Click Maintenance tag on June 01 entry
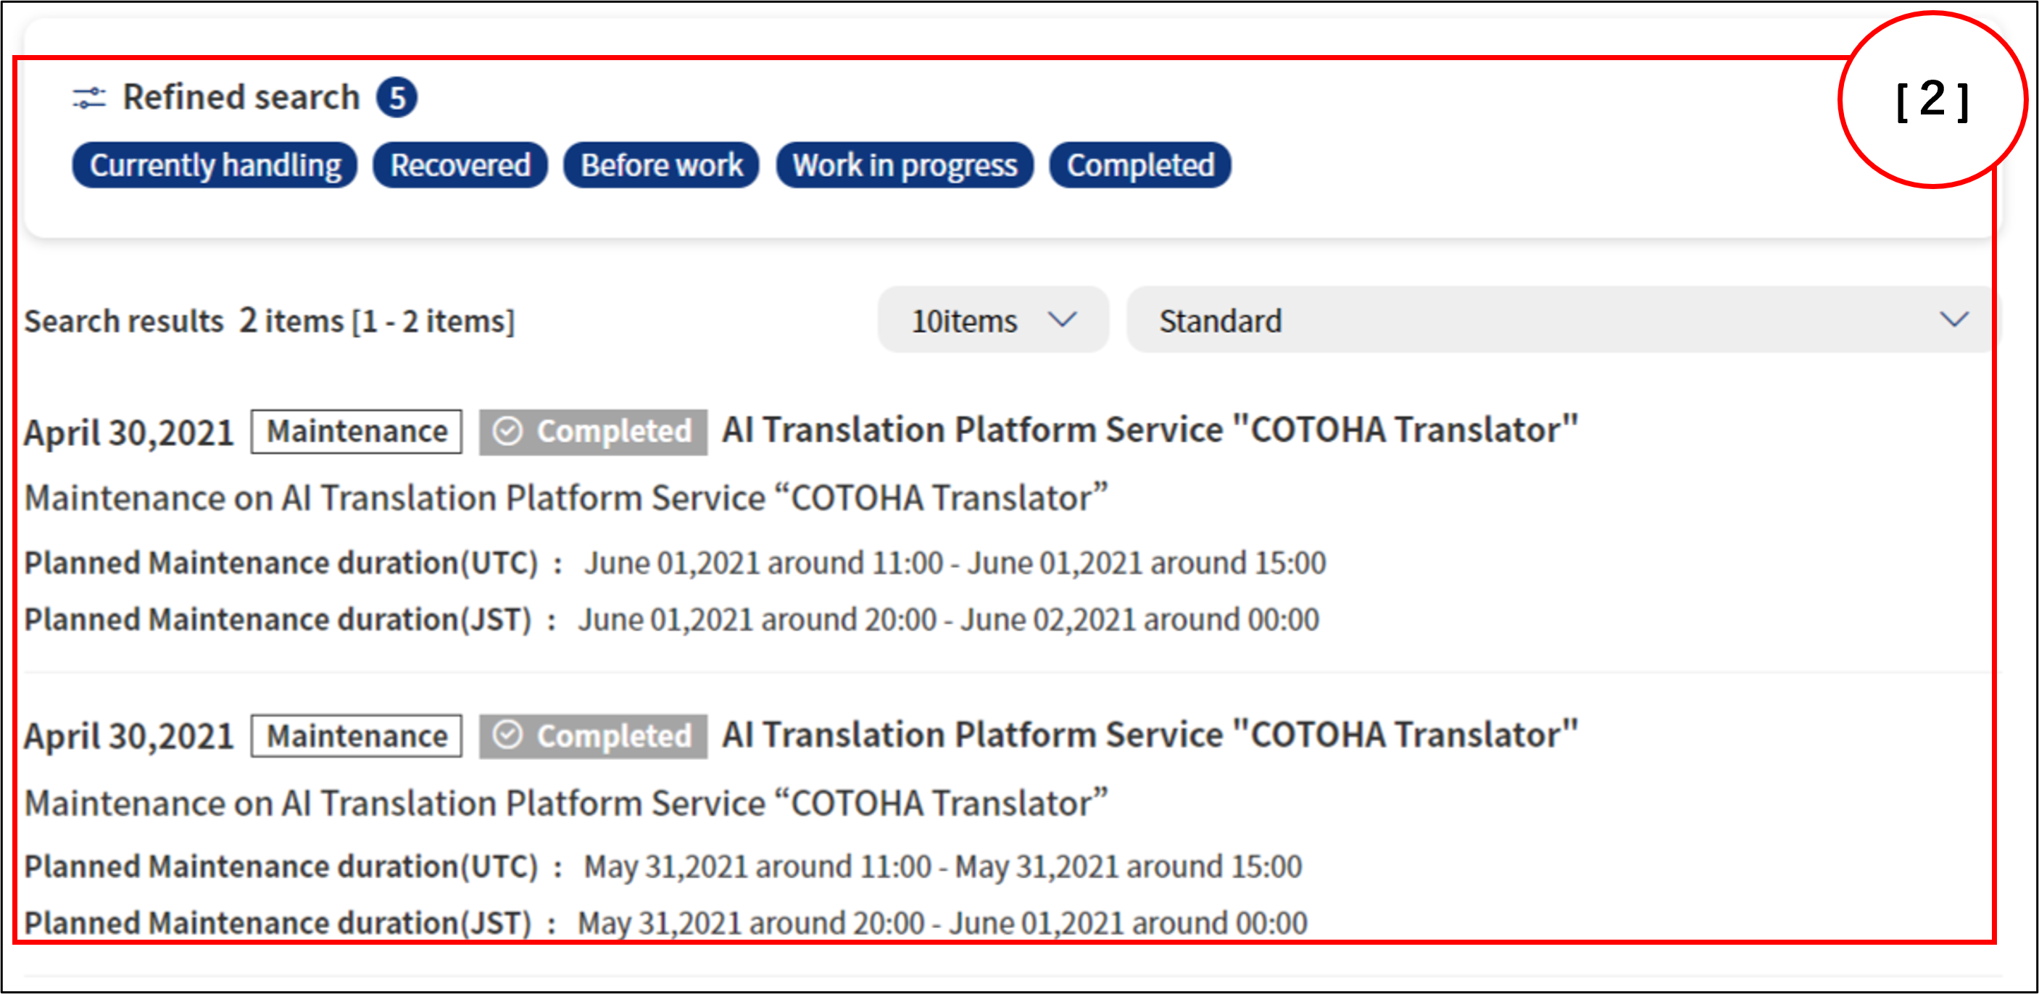Viewport: 2039px width, 994px height. (356, 431)
